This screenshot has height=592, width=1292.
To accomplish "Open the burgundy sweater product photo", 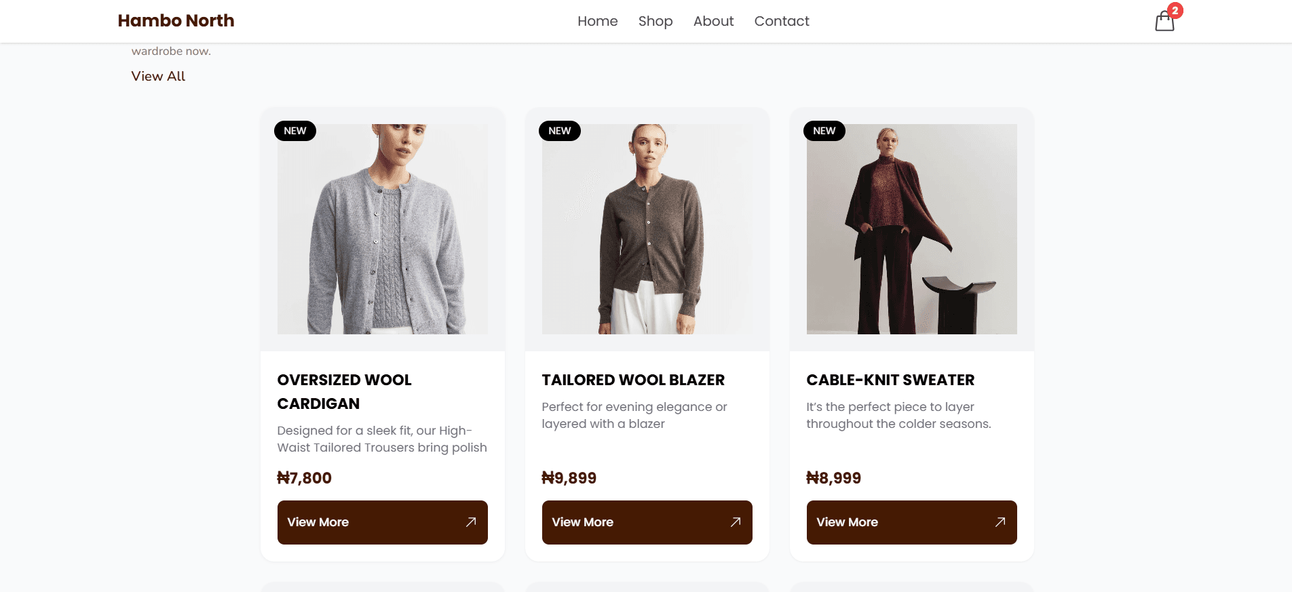I will (911, 229).
